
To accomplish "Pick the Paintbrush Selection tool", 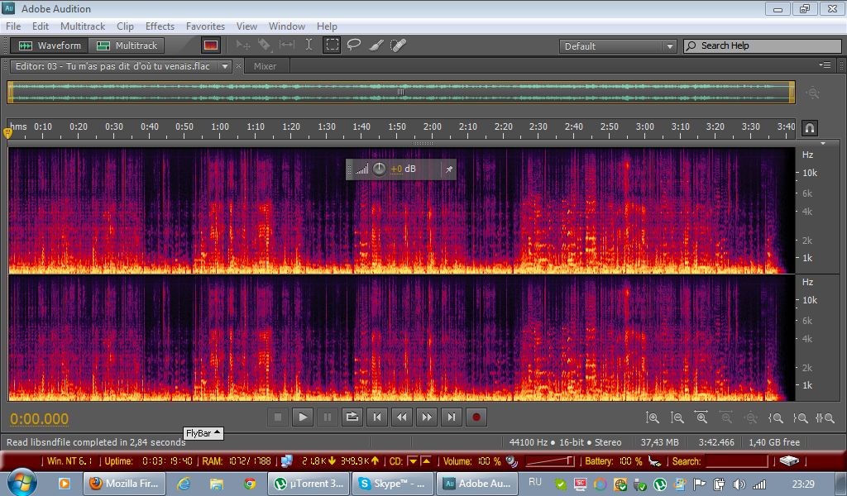I will tap(376, 45).
